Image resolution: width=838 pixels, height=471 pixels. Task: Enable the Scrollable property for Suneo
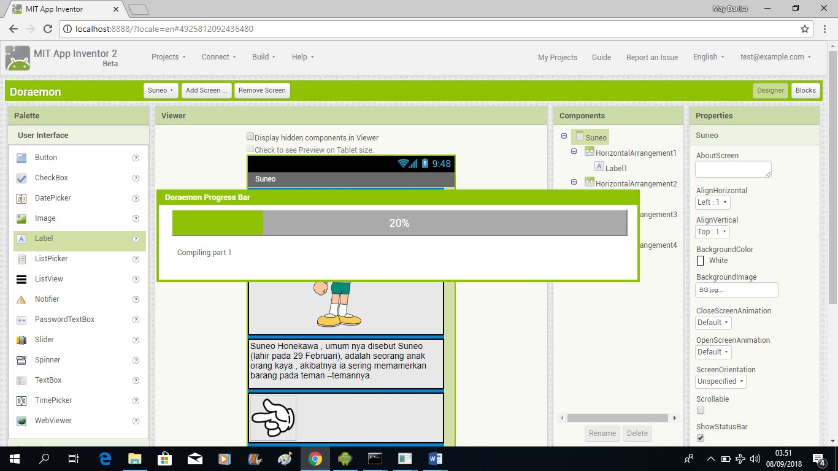[700, 410]
